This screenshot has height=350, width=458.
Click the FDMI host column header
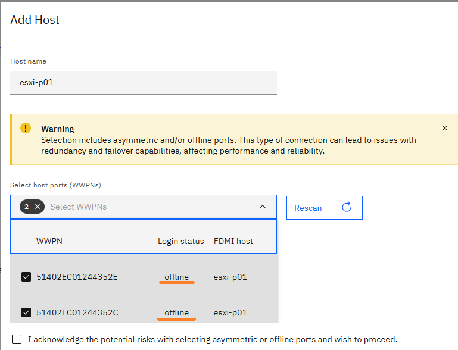pos(233,241)
